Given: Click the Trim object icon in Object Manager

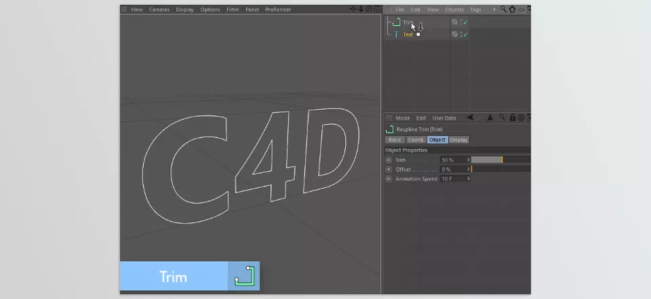Looking at the screenshot, I should (x=396, y=22).
